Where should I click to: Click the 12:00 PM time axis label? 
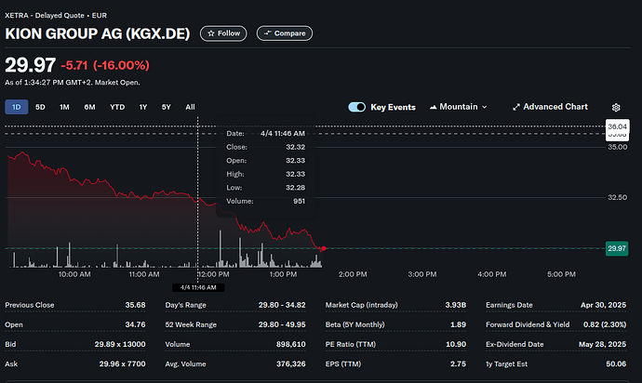[x=214, y=274]
